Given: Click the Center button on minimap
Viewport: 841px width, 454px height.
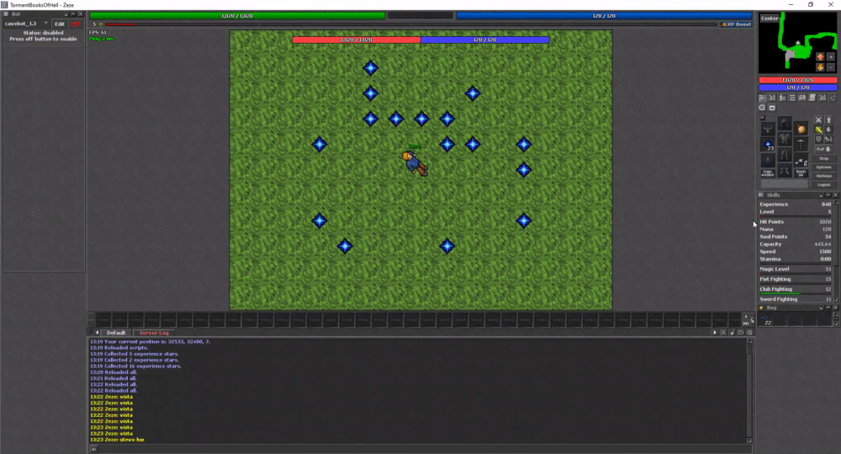Looking at the screenshot, I should coord(770,18).
